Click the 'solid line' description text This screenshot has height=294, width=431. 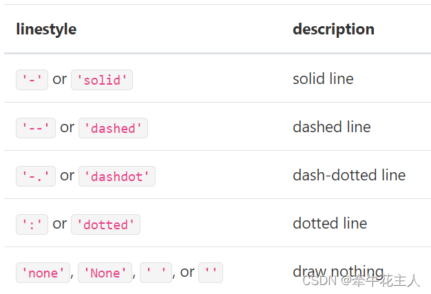[x=323, y=79]
